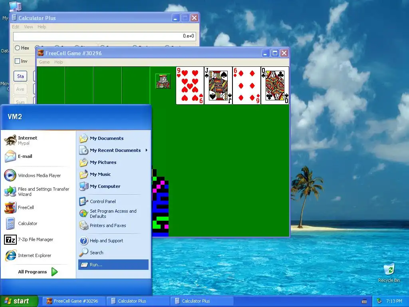This screenshot has width=409, height=307.
Task: Open My Documents folder
Action: [113, 138]
